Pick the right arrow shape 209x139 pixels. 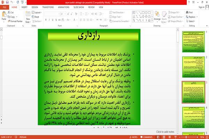click(143, 16)
